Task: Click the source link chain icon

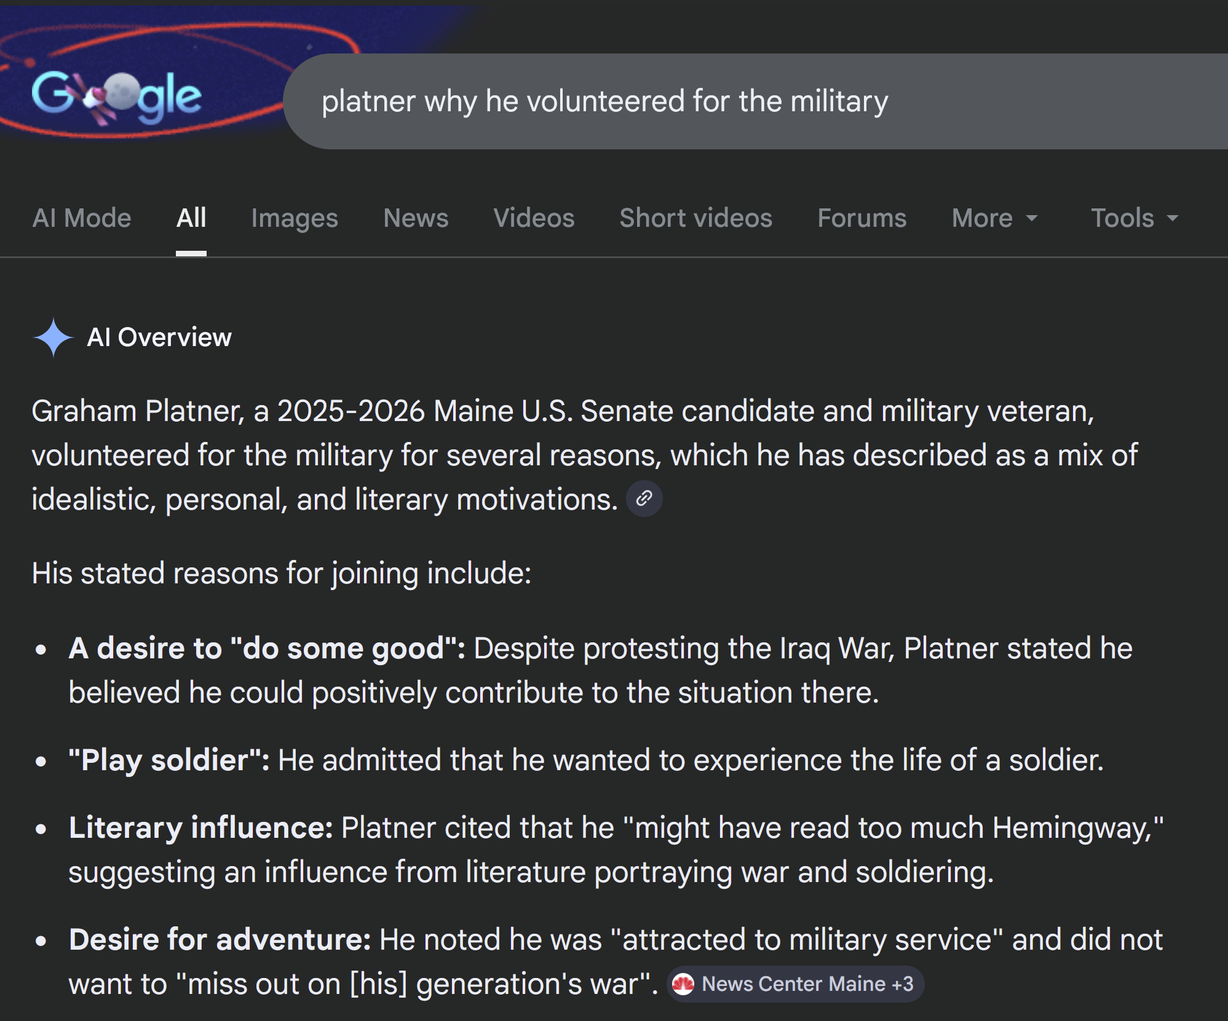Action: tap(644, 499)
